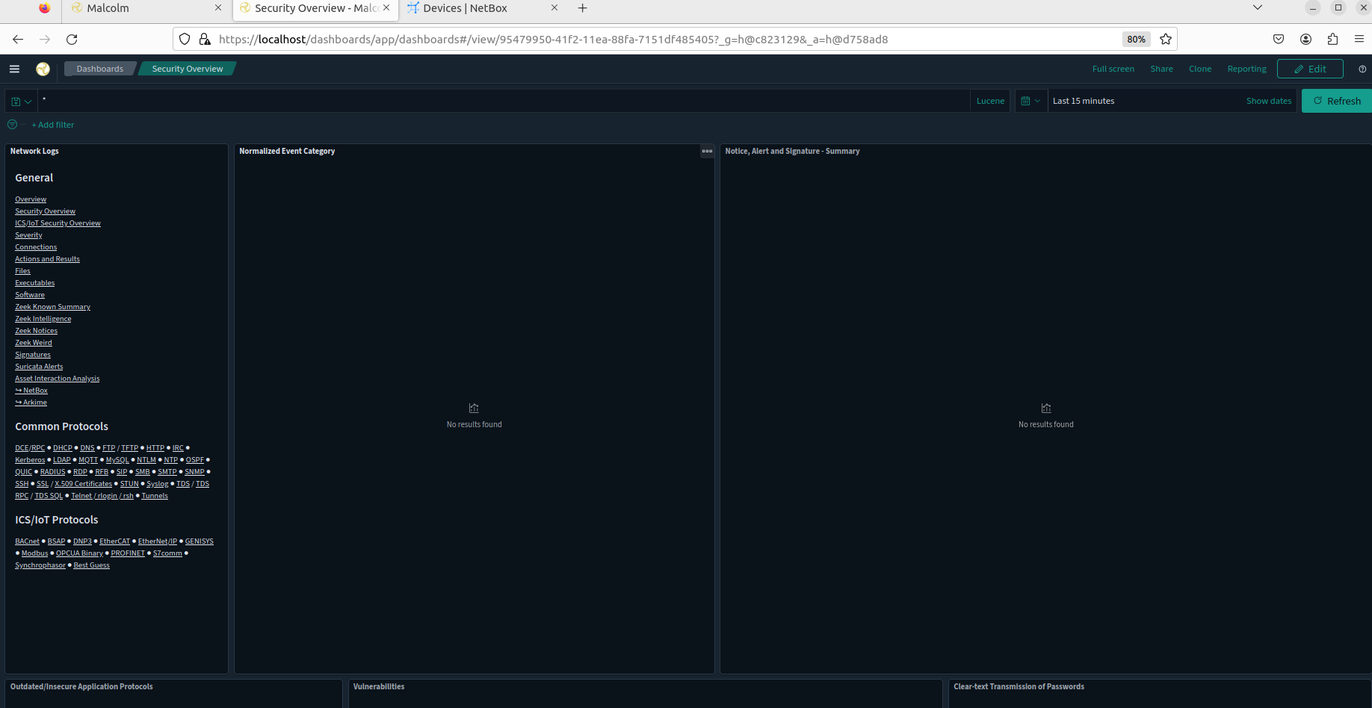Screen dimensions: 1372x708
Task: Add a new filter
Action: [x=53, y=125]
